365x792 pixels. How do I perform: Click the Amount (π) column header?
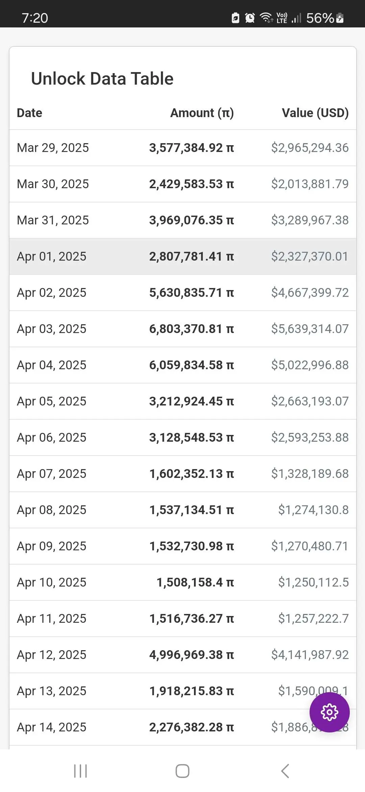coord(202,113)
